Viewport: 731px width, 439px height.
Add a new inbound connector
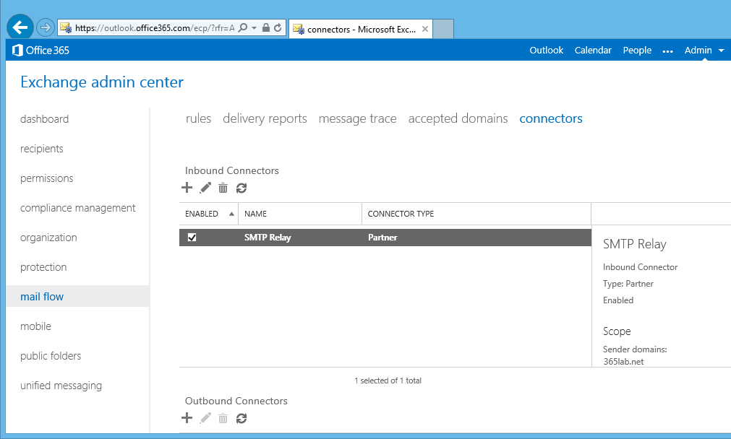[187, 188]
